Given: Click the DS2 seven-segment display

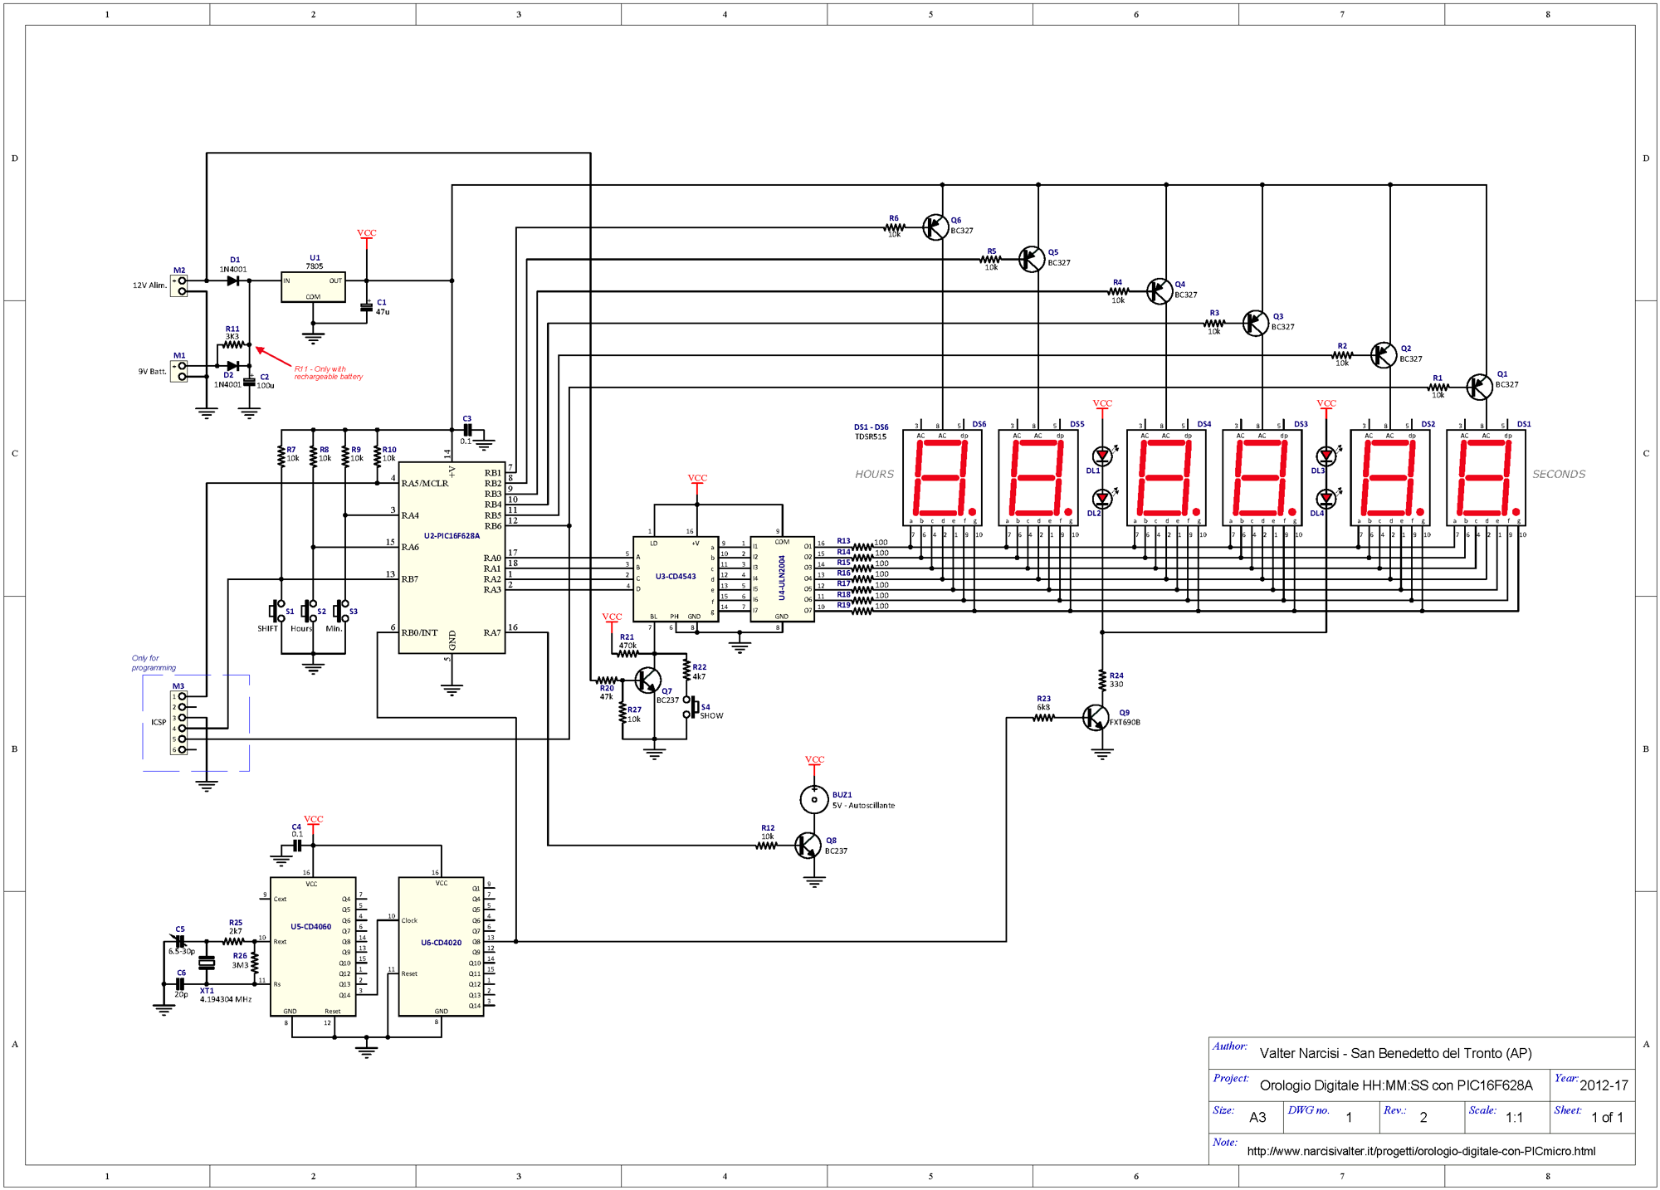Looking at the screenshot, I should 1390,477.
